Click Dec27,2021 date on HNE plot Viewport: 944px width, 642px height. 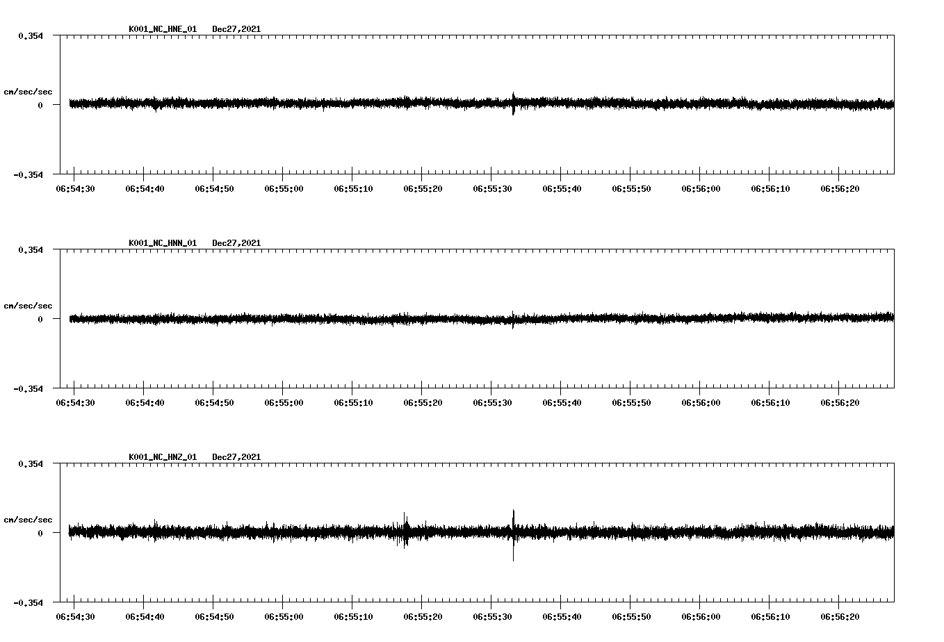[236, 29]
